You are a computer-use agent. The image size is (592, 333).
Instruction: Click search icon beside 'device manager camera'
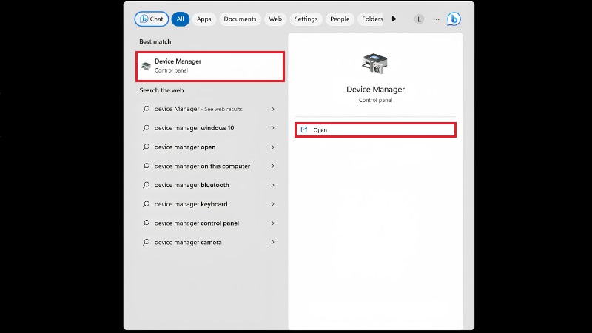[146, 243]
